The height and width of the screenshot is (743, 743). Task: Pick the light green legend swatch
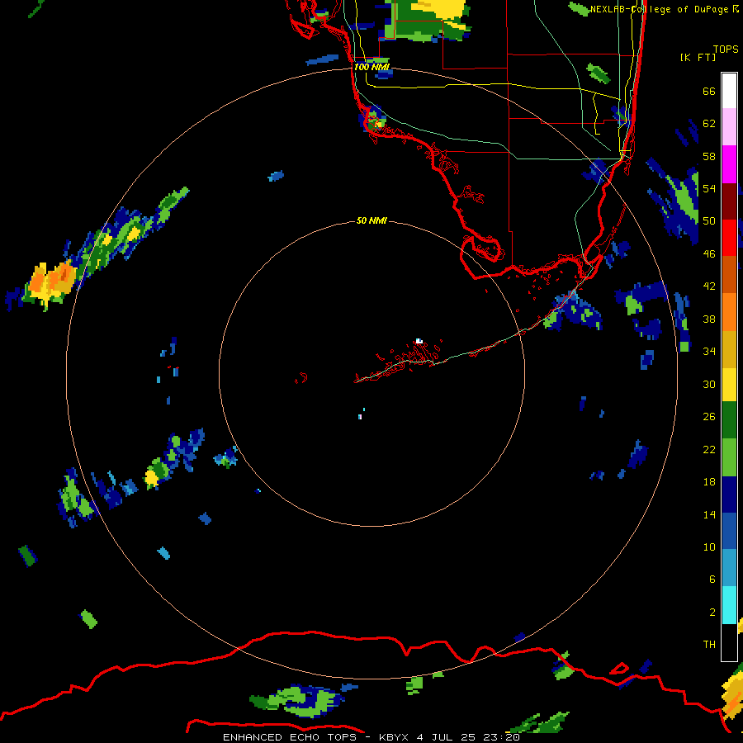729,457
